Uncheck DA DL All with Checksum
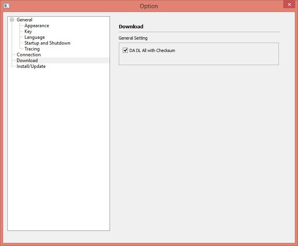The width and height of the screenshot is (298, 246). coord(125,50)
